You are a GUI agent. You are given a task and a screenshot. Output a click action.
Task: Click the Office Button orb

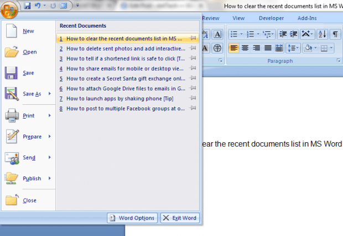(9, 9)
